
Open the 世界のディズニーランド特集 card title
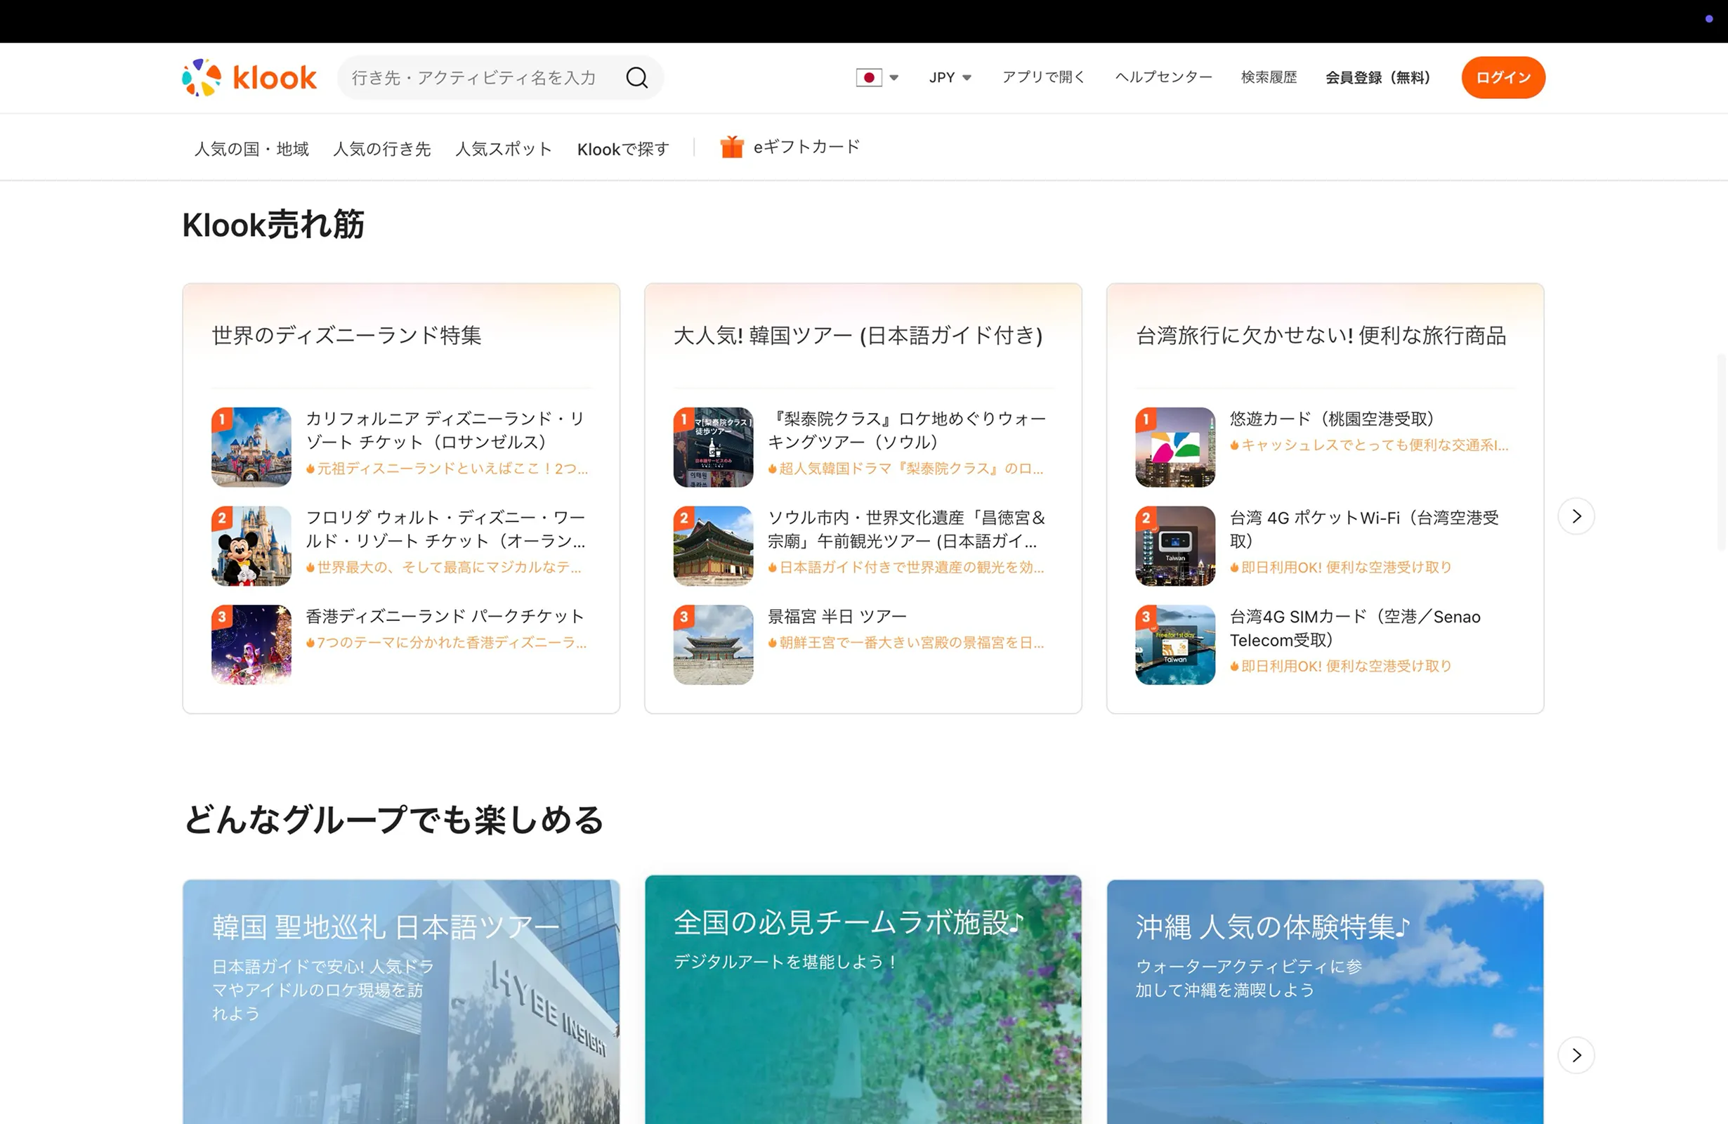(x=346, y=336)
